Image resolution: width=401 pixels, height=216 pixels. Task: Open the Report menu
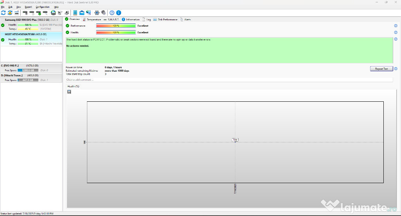point(28,7)
